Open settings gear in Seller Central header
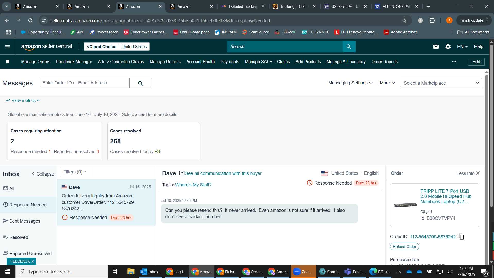Image resolution: width=494 pixels, height=278 pixels. point(448,47)
